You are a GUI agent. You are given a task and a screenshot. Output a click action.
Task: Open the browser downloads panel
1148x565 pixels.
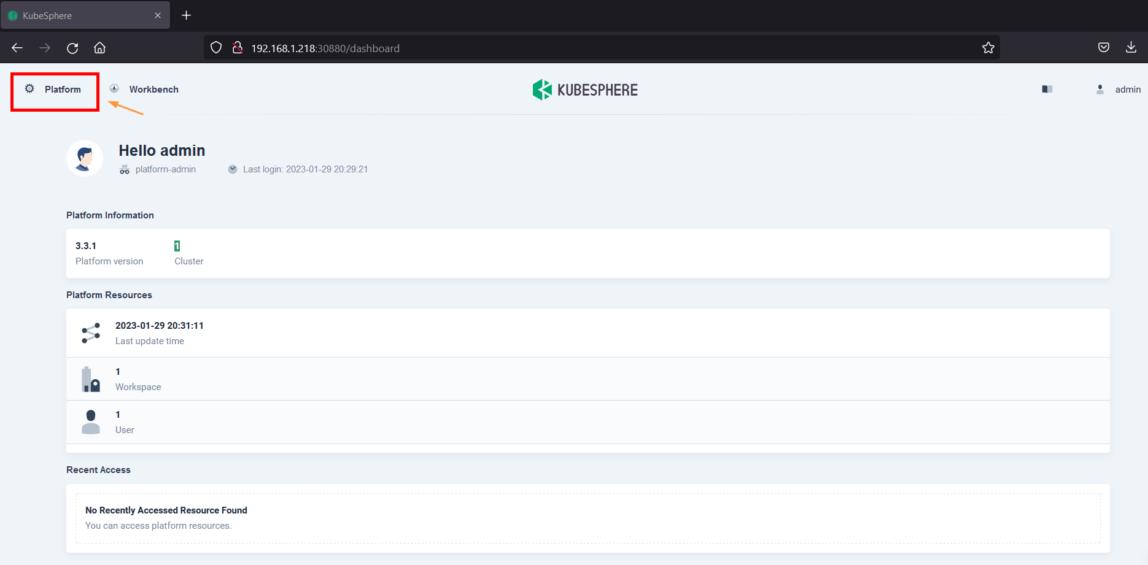(1131, 48)
